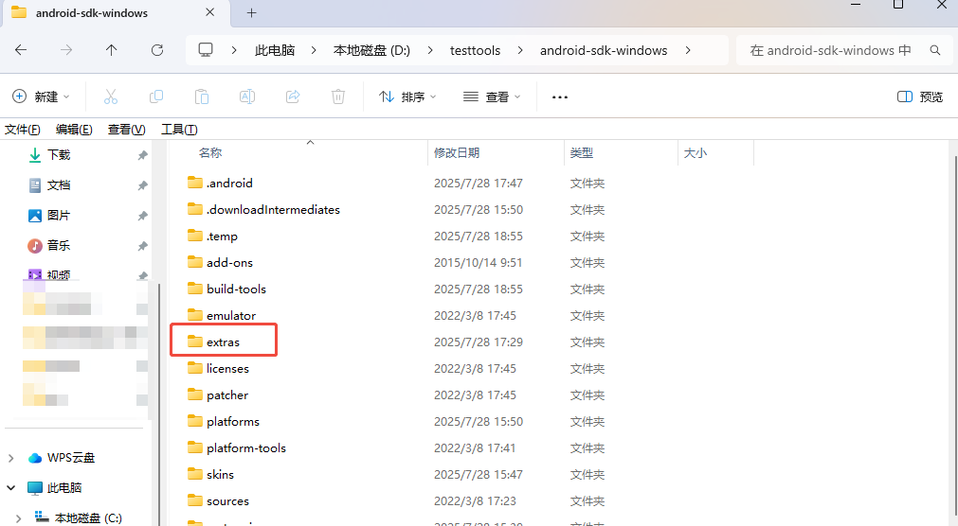
Task: Select the .temp folder name
Action: (222, 237)
